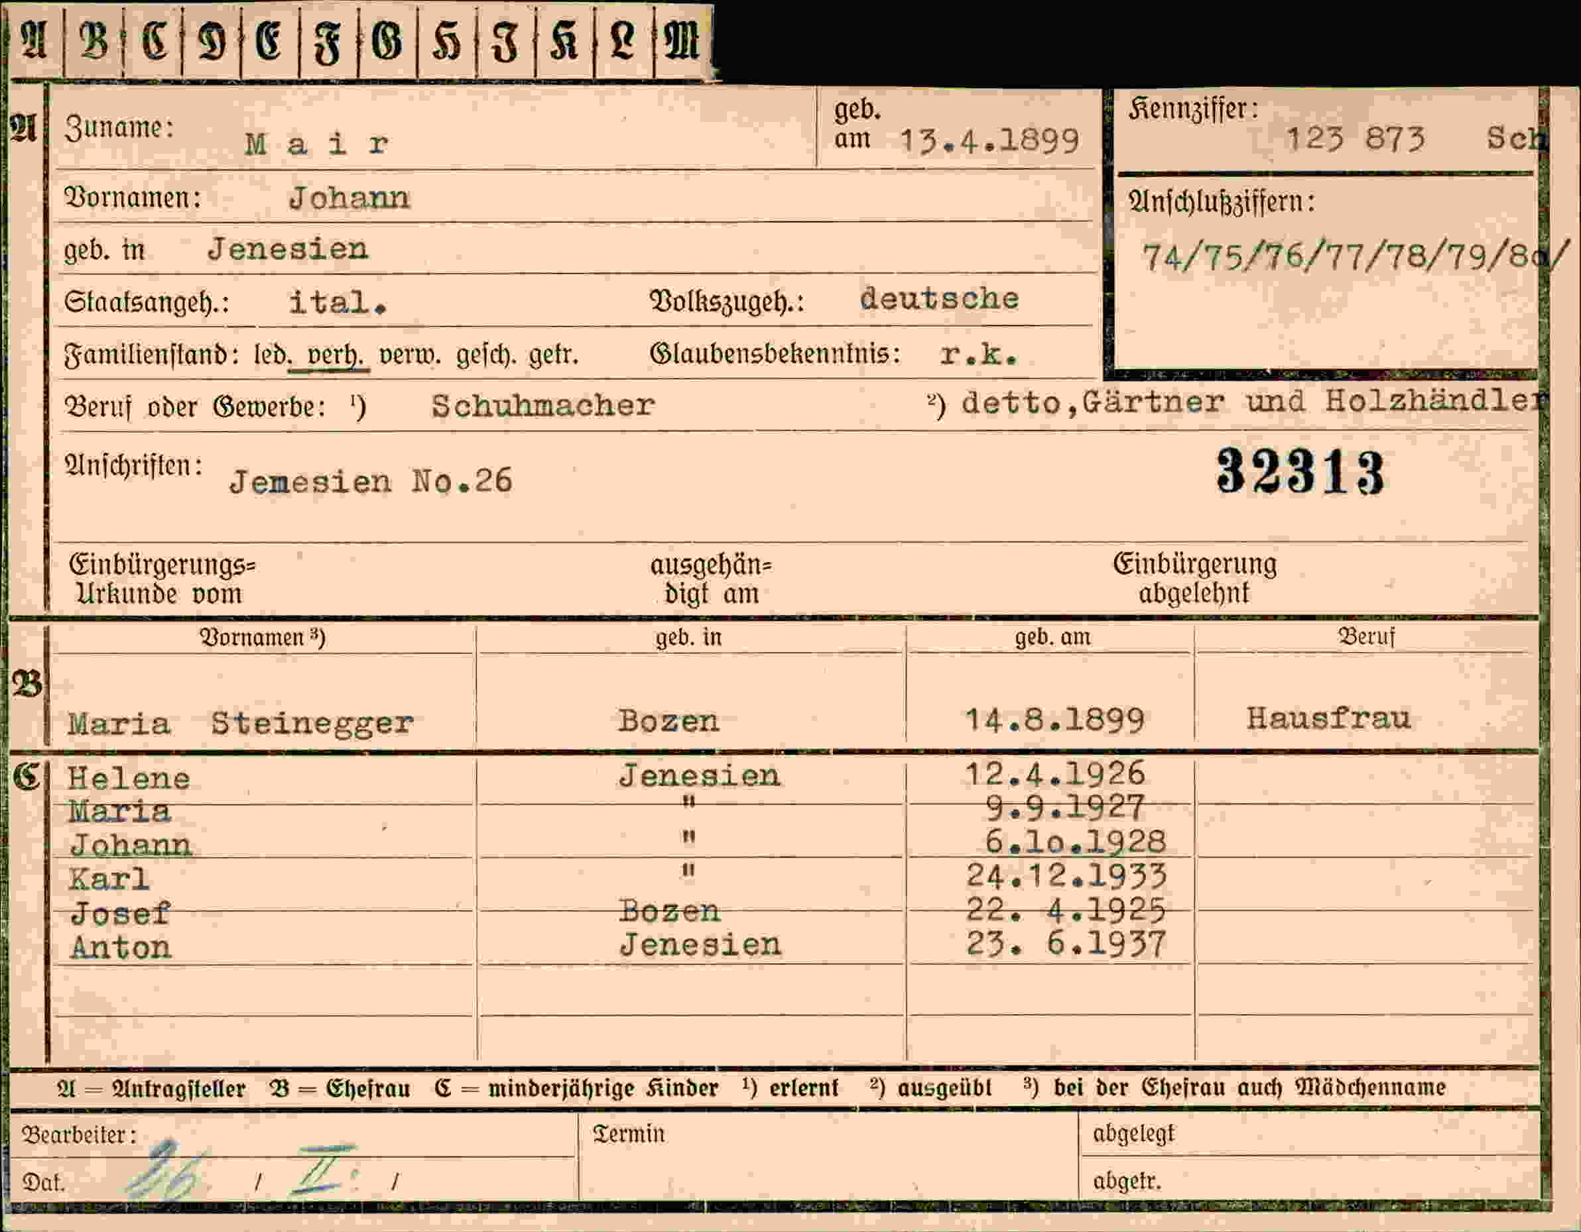Screen dimensions: 1581x1232
Task: Click the ethnicity value 'deutsche'
Action: coord(940,298)
